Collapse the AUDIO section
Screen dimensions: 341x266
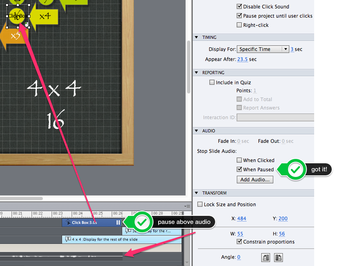196,131
